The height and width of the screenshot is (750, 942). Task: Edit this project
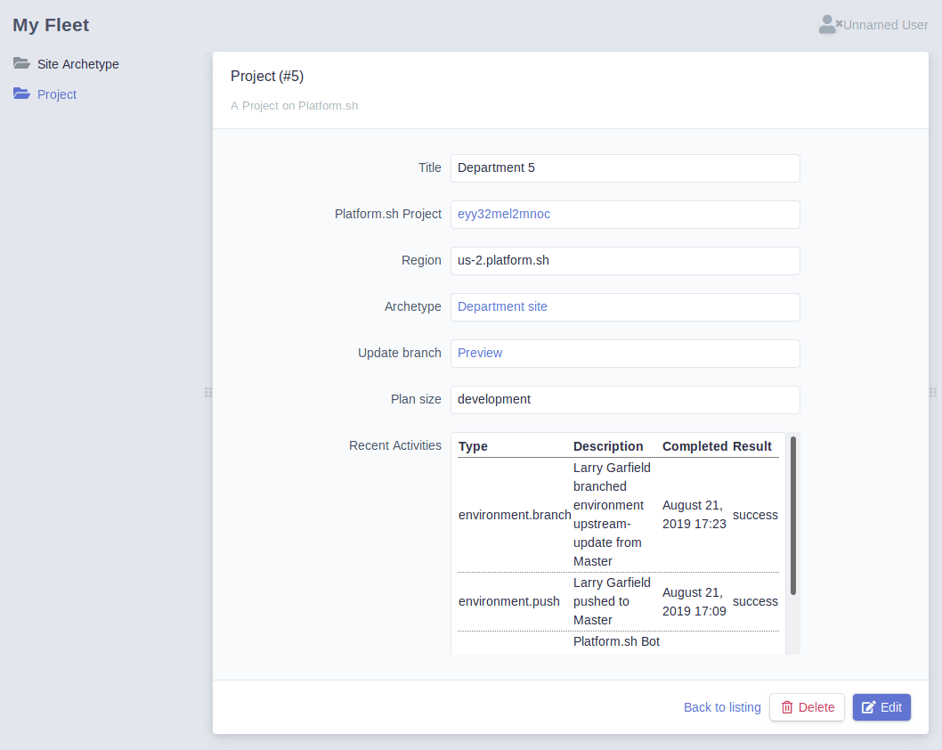coord(881,707)
